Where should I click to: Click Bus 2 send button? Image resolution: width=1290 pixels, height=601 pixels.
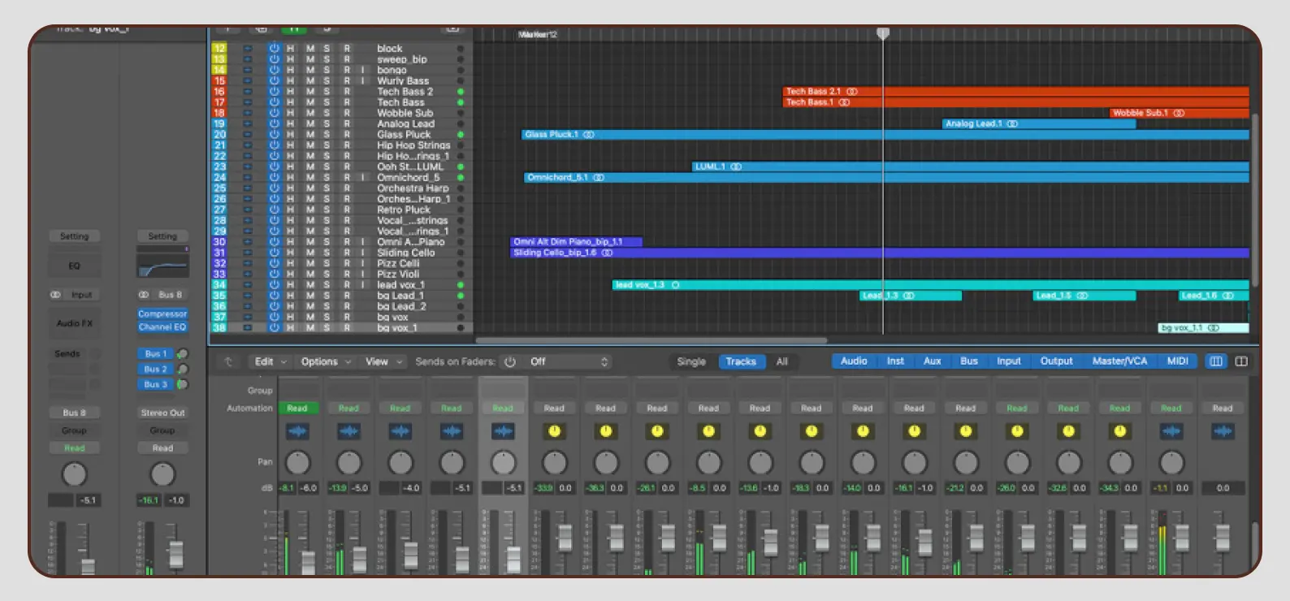click(x=155, y=370)
